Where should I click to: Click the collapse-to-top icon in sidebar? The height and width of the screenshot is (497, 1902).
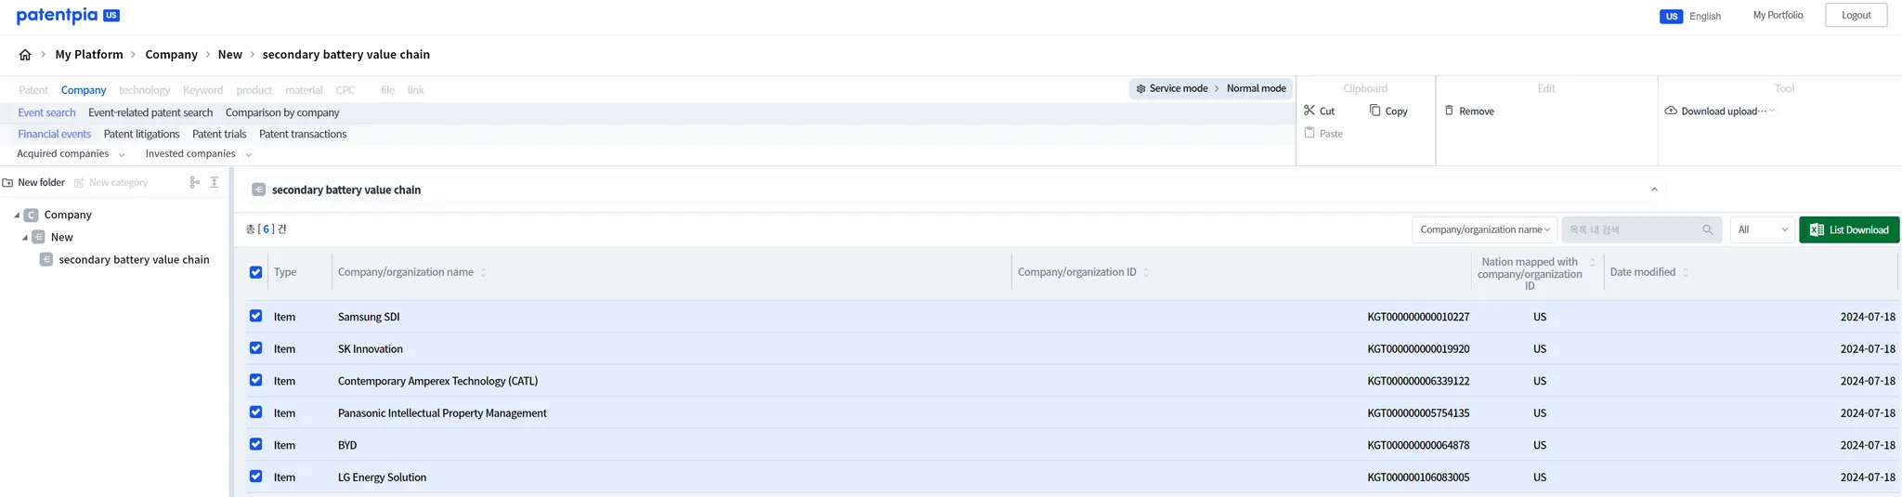(215, 183)
